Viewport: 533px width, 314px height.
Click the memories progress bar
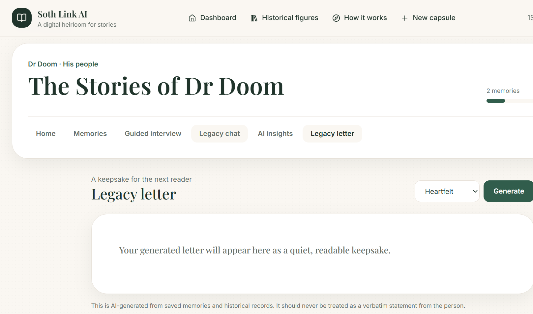coord(510,101)
